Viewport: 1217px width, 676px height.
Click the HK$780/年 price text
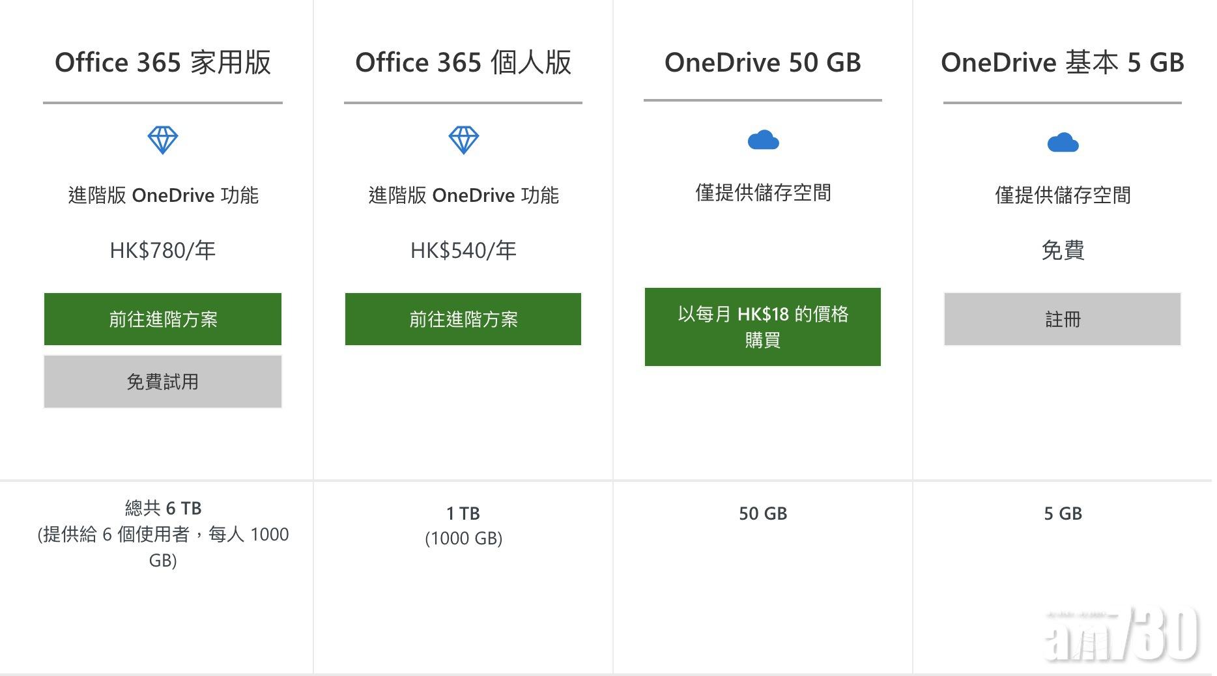pos(163,250)
